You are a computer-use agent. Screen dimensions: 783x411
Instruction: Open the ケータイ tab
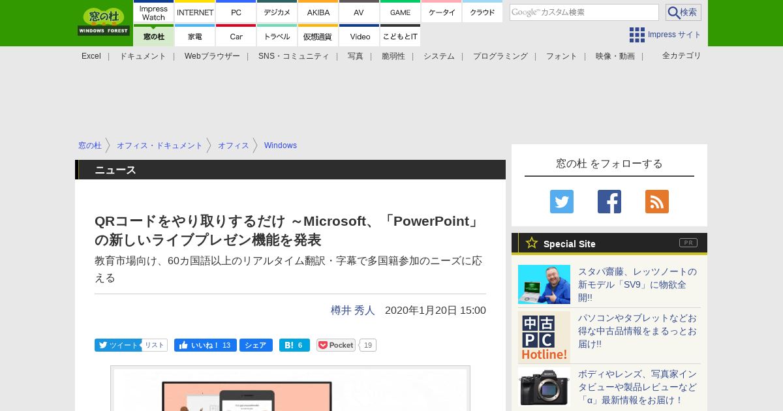(x=442, y=12)
